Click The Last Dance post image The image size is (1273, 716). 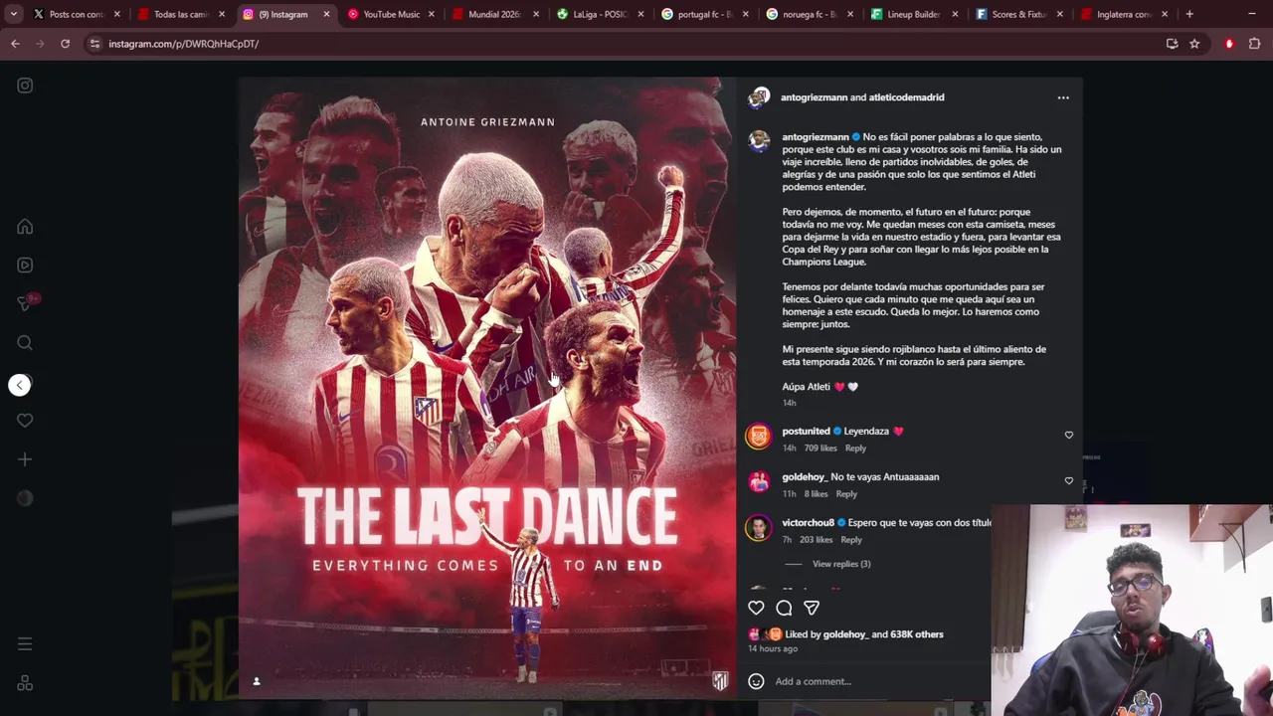(x=487, y=388)
